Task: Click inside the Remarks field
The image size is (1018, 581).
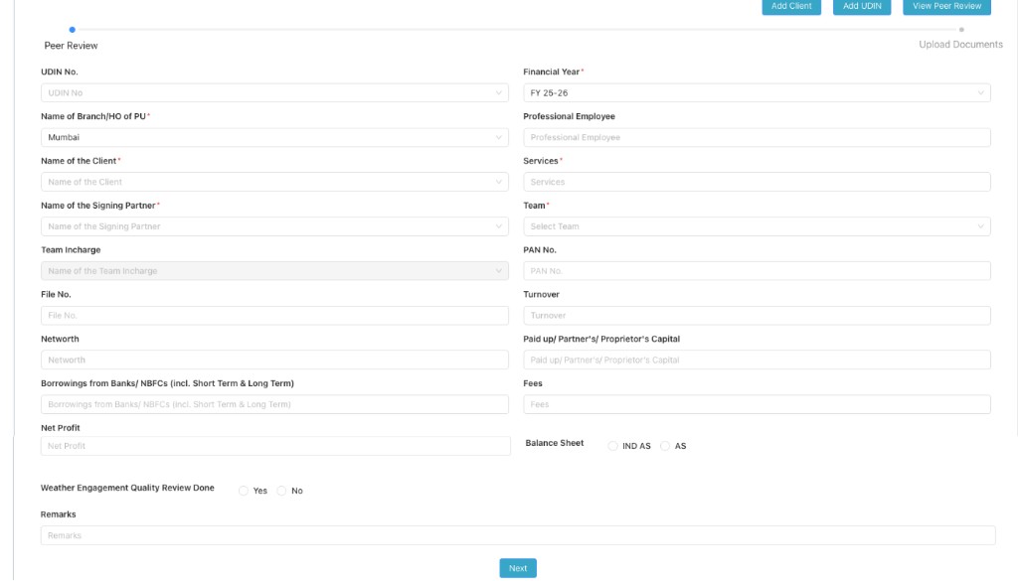Action: pyautogui.click(x=517, y=535)
